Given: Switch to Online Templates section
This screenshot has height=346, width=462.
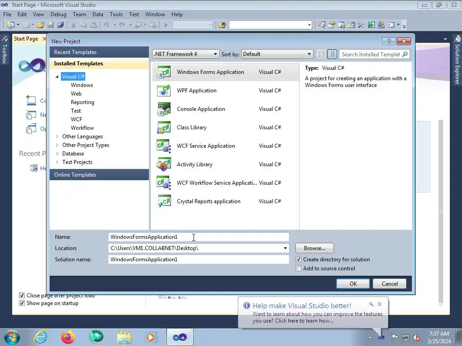Looking at the screenshot, I should point(99,175).
